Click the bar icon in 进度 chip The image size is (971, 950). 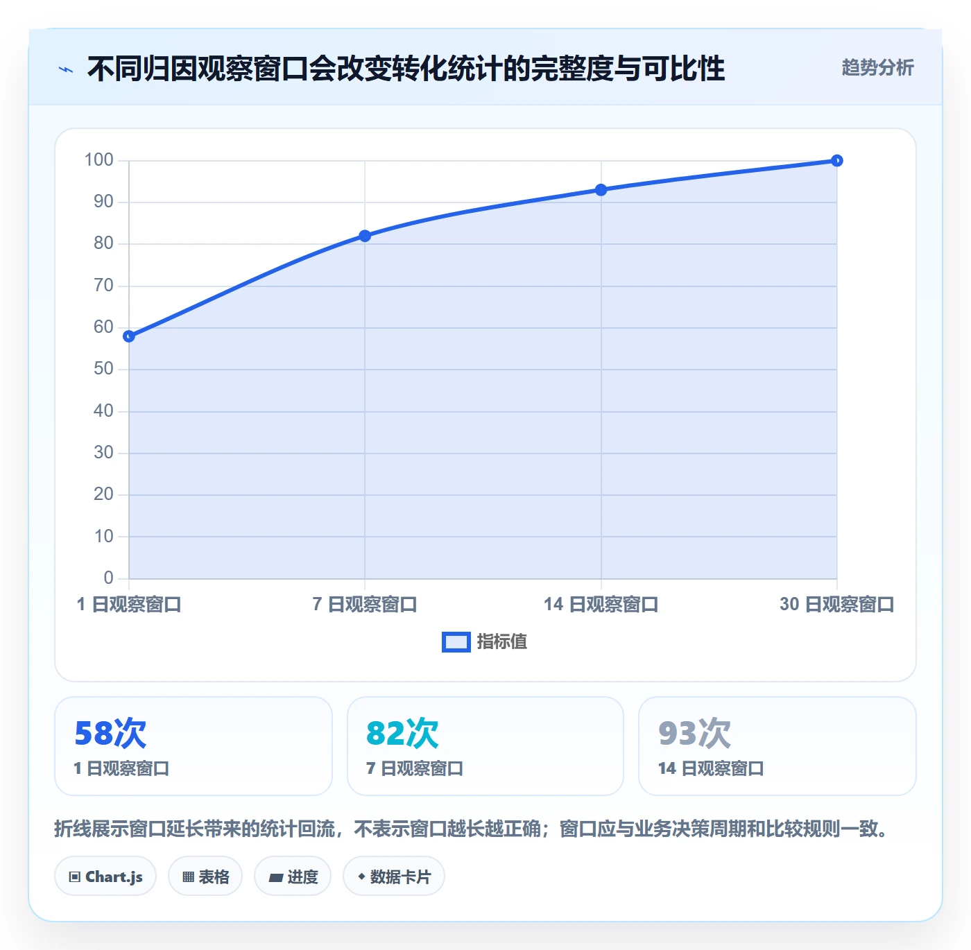tap(275, 878)
